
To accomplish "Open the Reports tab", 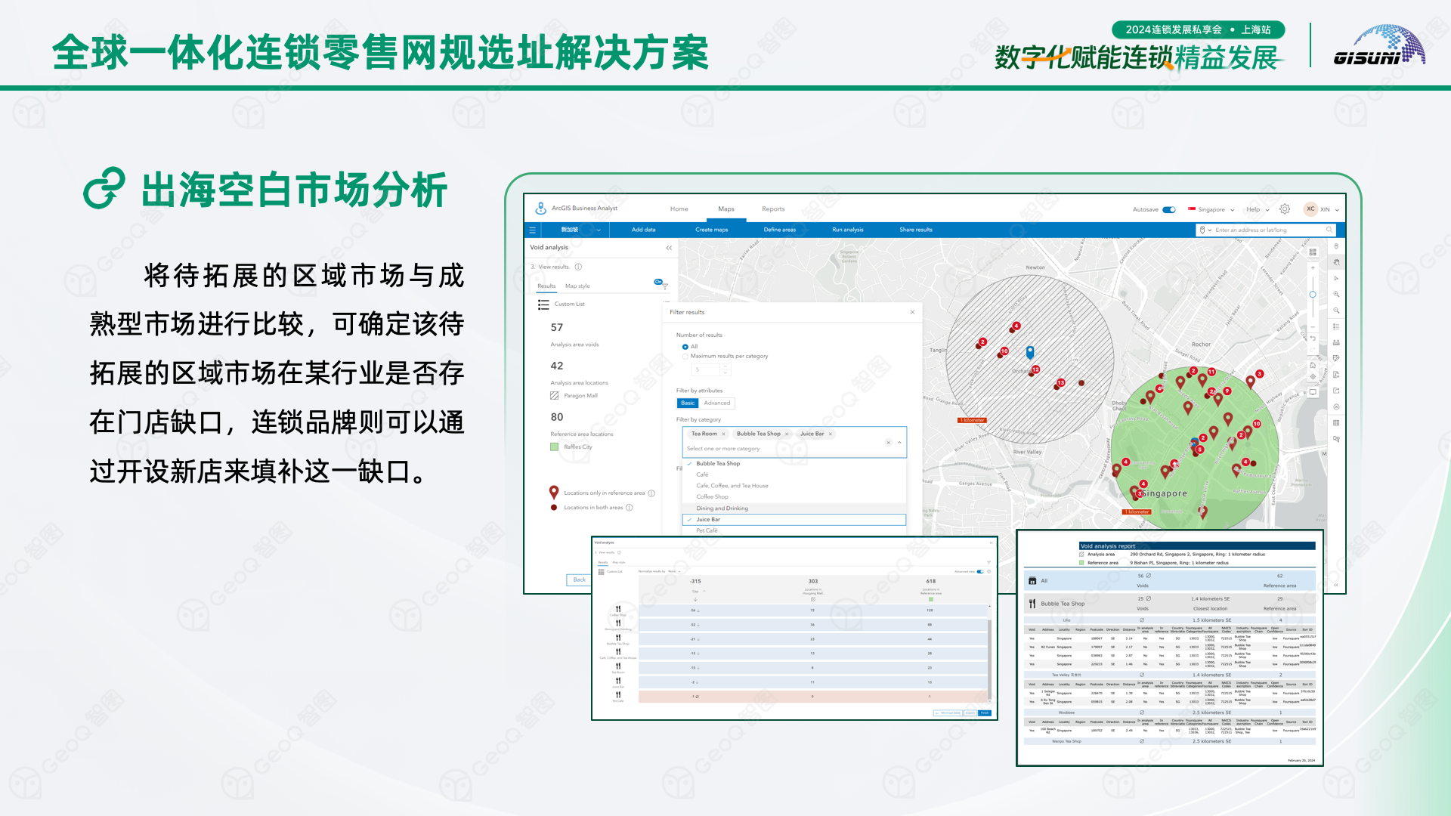I will (x=773, y=209).
